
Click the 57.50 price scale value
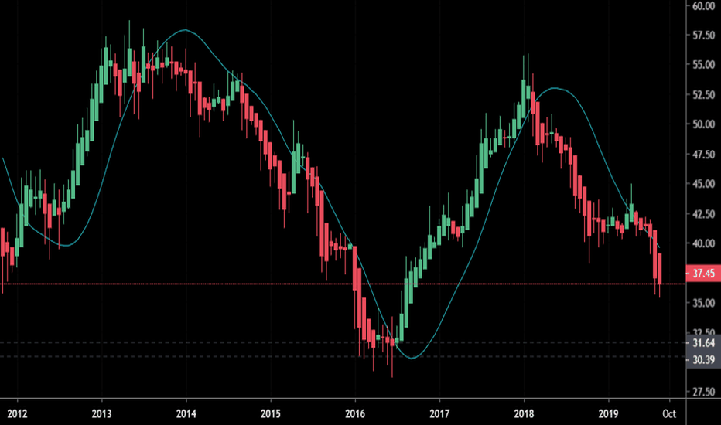[x=703, y=36]
